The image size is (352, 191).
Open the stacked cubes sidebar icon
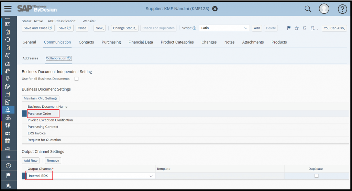point(8,118)
